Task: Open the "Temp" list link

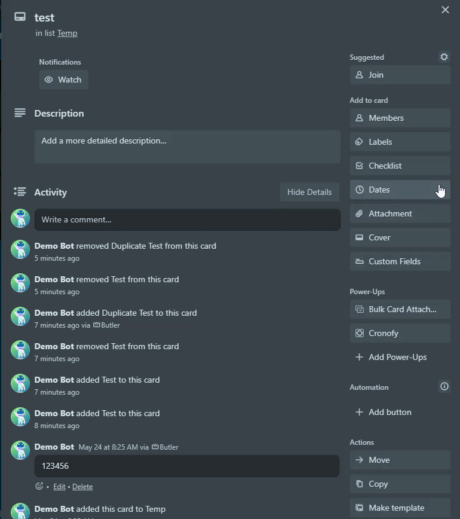Action: [x=68, y=33]
